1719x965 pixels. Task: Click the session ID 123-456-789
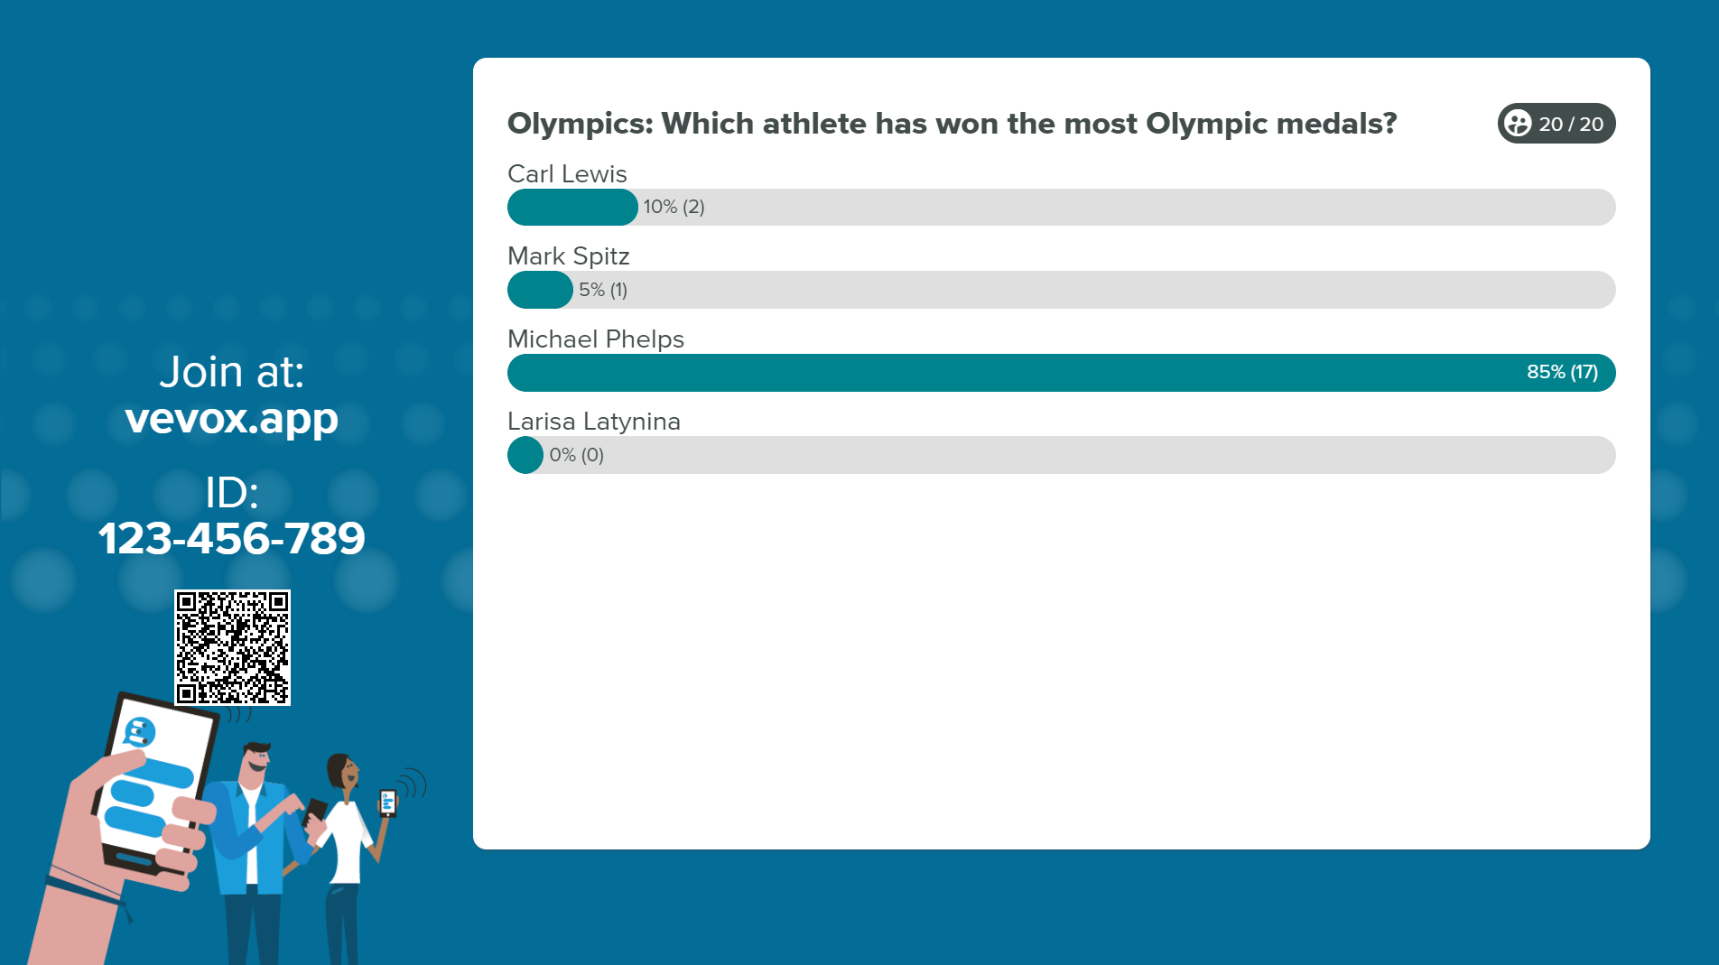click(232, 538)
